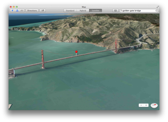
Task: Enter full screen with the arrows icon
Action: [x=158, y=7]
